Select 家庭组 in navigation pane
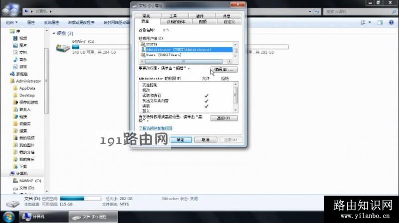Screen dimensions: 399x223 [x=21, y=74]
